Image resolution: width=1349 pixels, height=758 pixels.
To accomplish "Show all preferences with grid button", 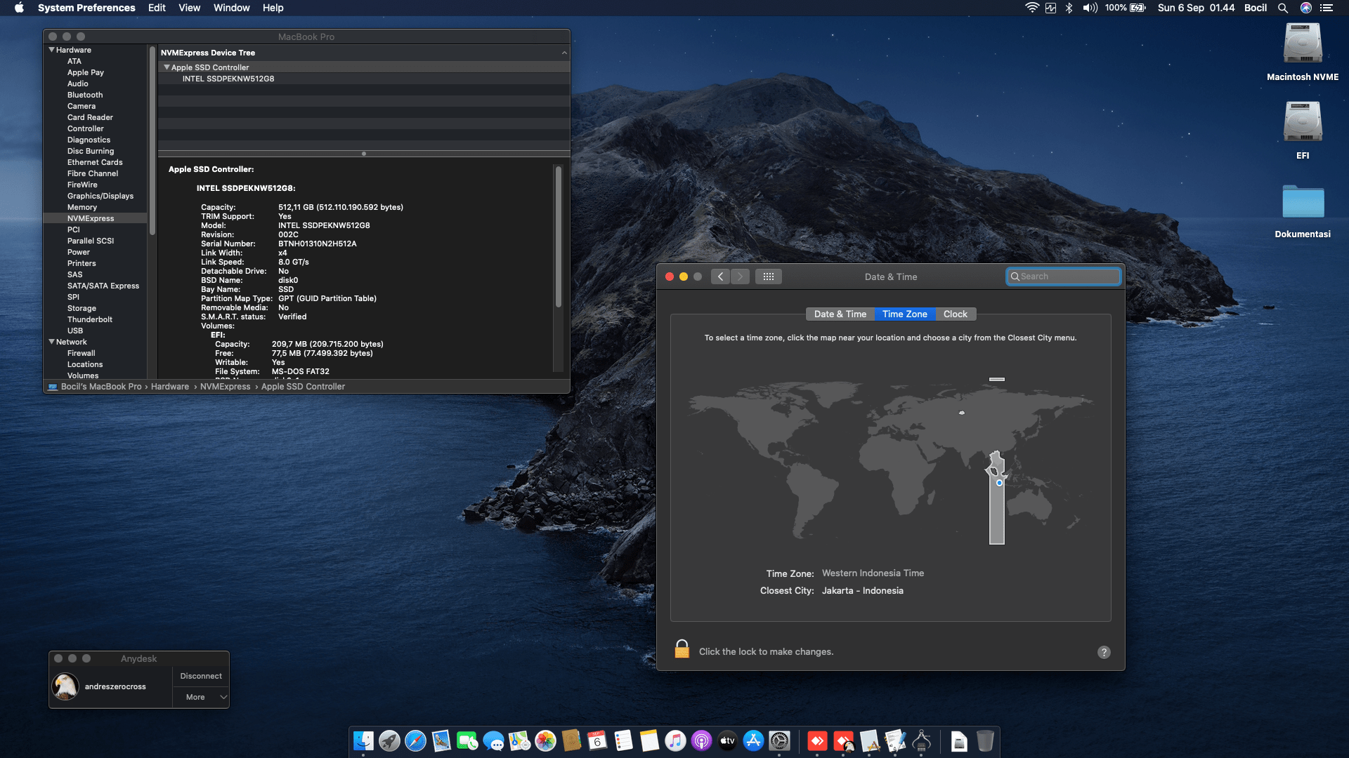I will (769, 277).
